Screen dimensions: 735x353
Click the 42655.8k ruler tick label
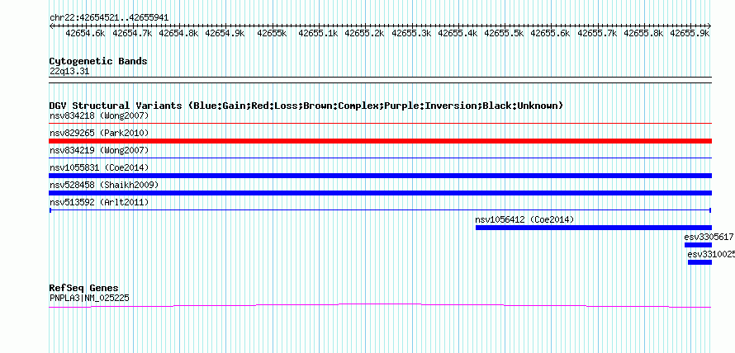coord(644,33)
